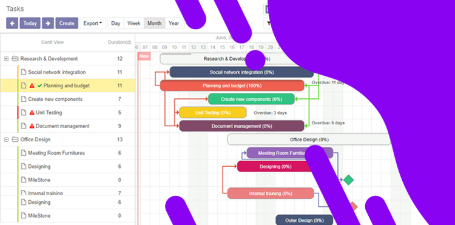Go to previous period with left arrow
Screen dimensions: 455x225
[x=12, y=23]
